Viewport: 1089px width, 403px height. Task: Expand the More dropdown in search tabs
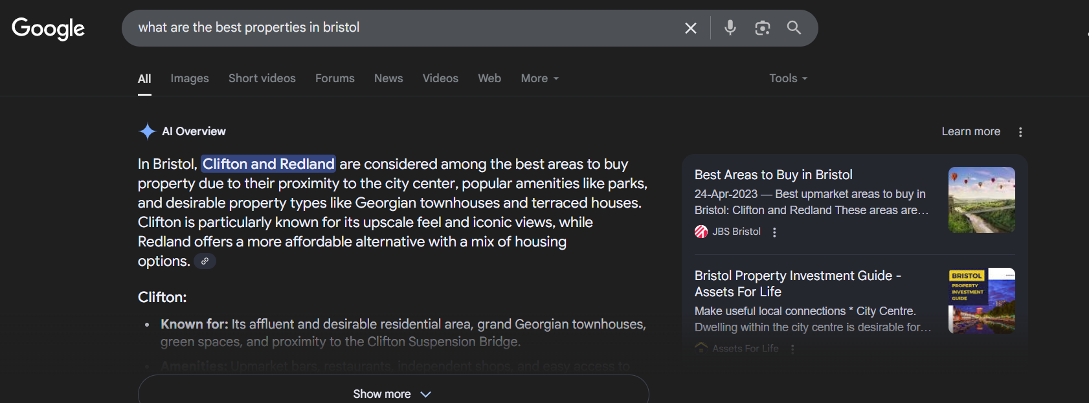(540, 78)
